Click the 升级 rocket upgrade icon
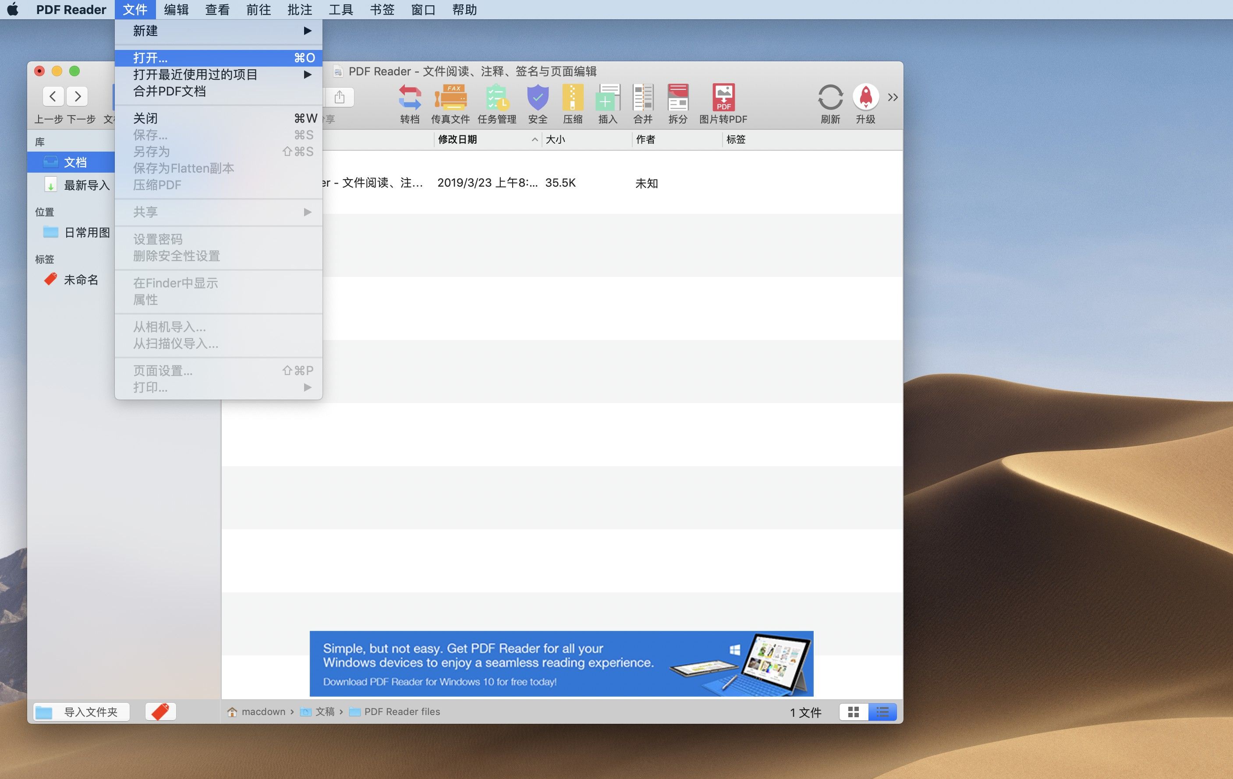 865,97
